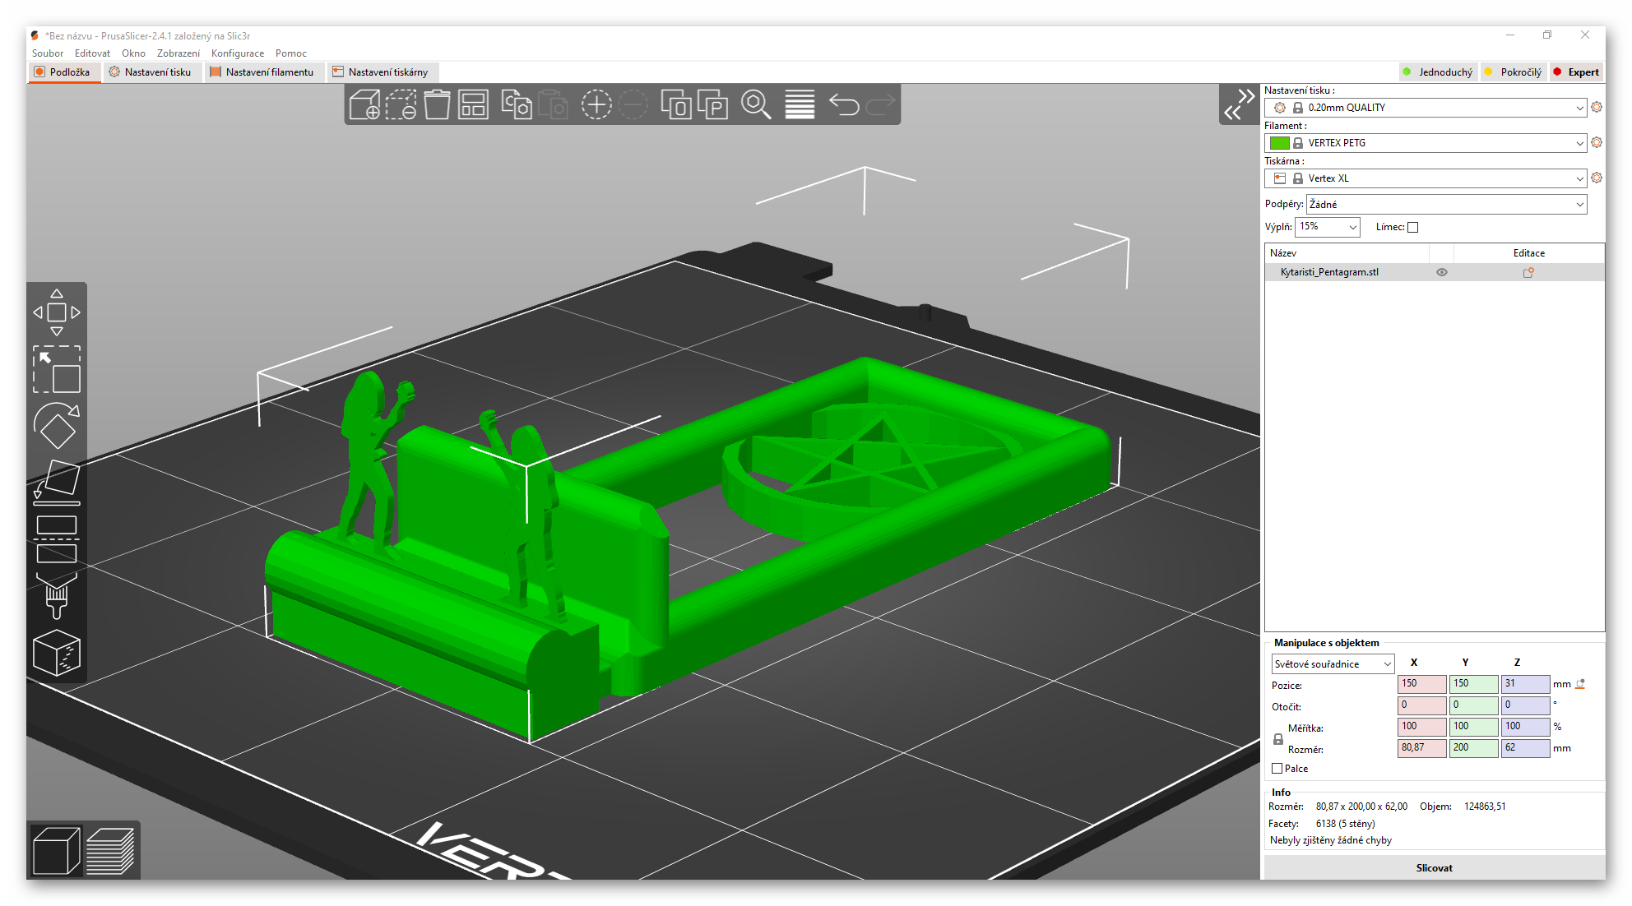
Task: Switch to the Nastavení filamentu tab
Action: tap(262, 72)
